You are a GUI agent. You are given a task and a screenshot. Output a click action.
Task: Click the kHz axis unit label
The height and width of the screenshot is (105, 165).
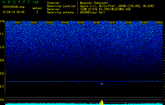2,21
